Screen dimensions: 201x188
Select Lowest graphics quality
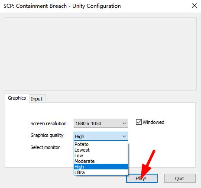[101, 150]
